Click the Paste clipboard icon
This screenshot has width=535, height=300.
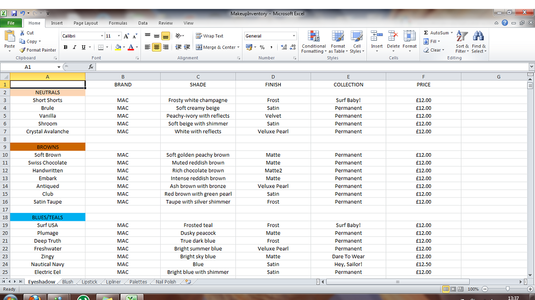tap(9, 36)
